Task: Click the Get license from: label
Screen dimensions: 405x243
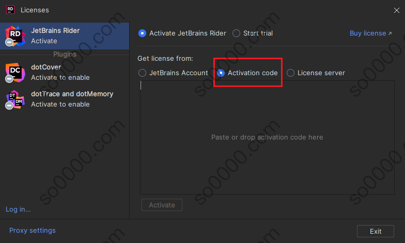Action: pyautogui.click(x=165, y=59)
